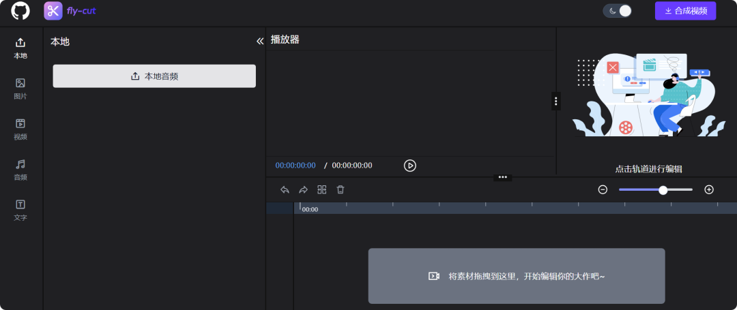Open the 图片 images panel
Screen dimensions: 737x310
click(x=20, y=89)
